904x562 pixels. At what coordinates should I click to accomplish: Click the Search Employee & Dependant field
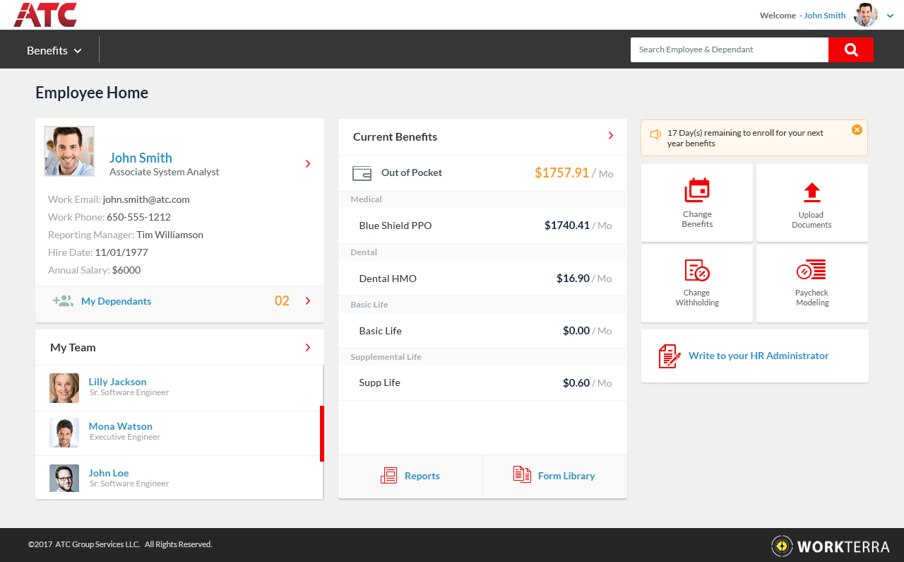pos(729,49)
